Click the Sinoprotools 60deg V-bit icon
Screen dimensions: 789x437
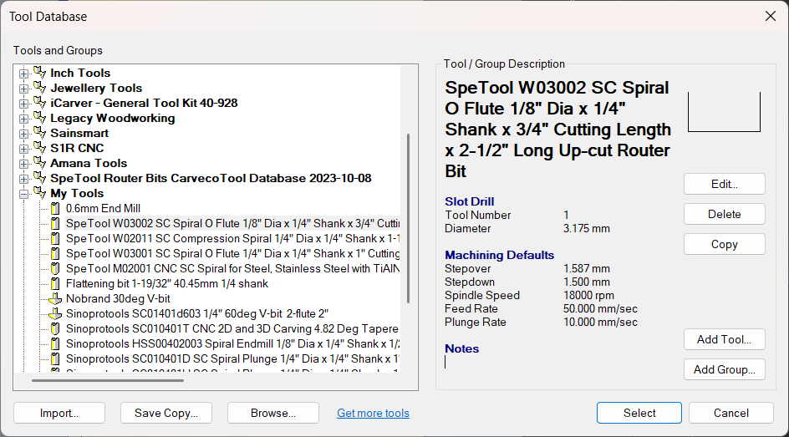[x=56, y=314]
